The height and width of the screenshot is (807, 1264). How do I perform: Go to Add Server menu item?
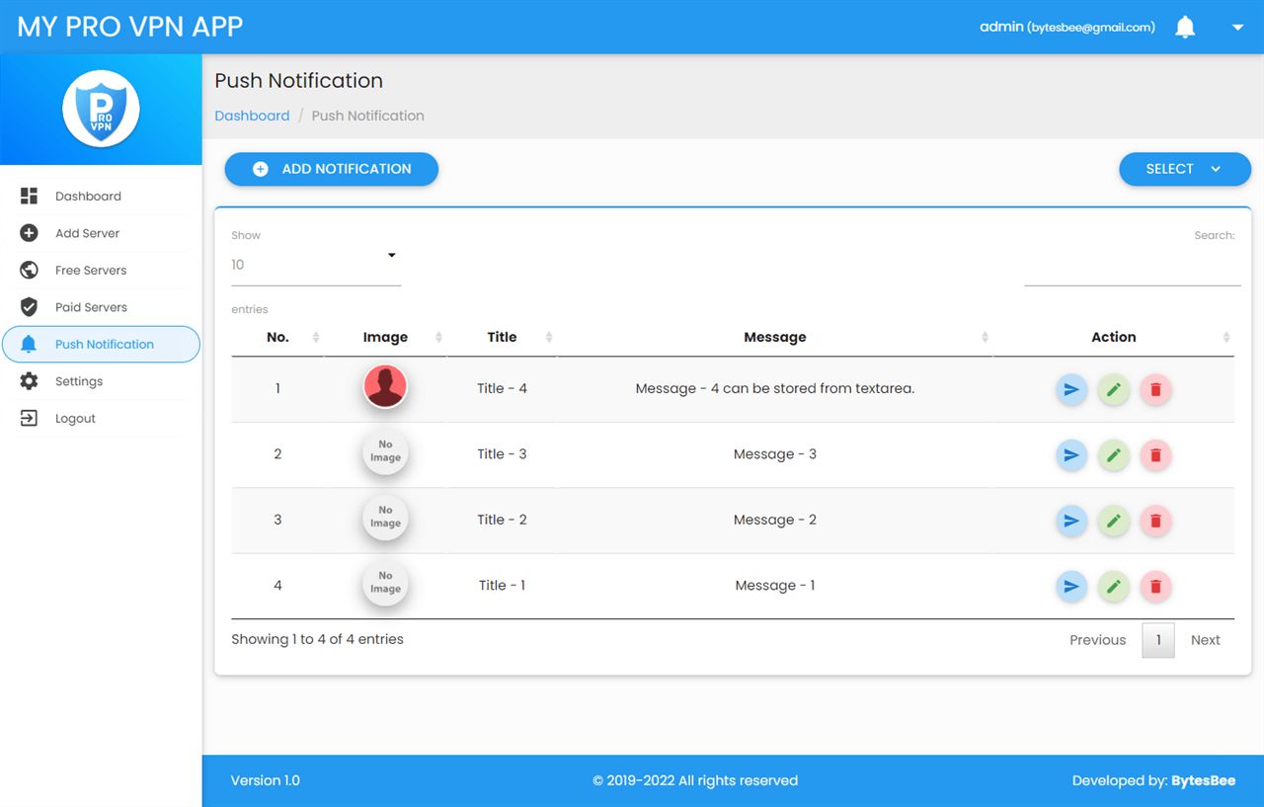tap(101, 233)
